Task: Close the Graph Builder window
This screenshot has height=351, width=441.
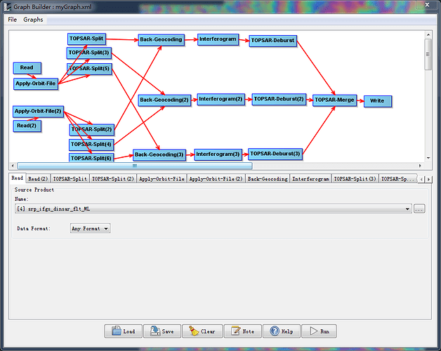Action: [x=427, y=4]
